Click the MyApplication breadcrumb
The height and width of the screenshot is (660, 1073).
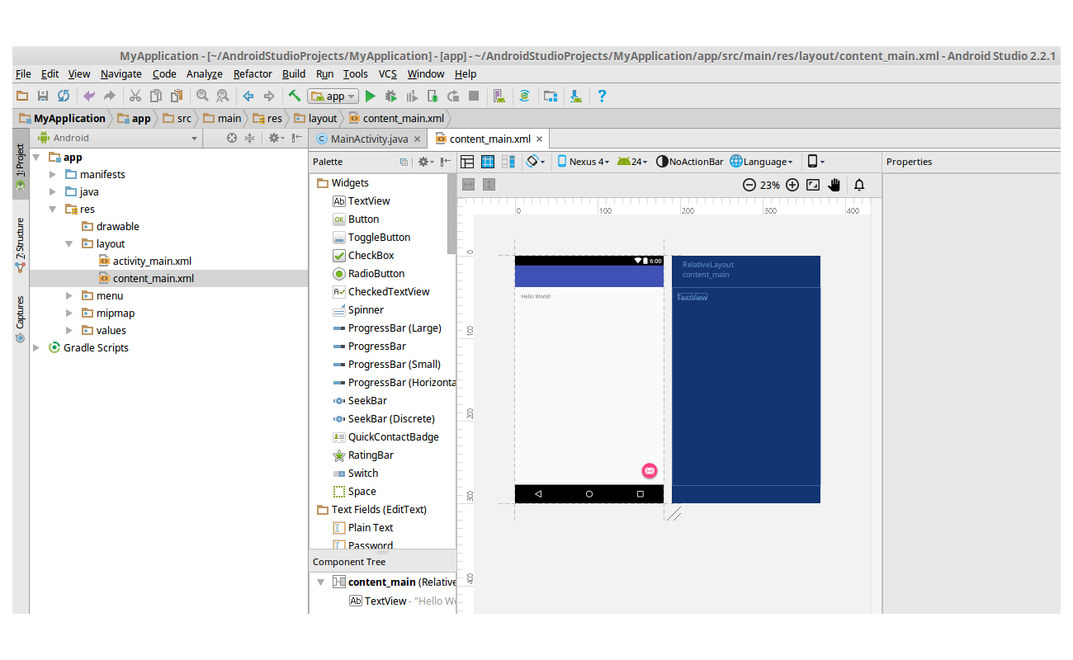(x=63, y=118)
